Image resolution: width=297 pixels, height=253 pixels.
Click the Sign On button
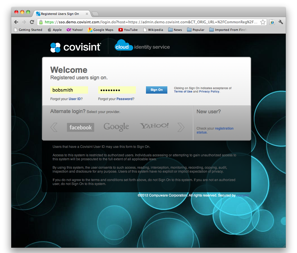click(156, 90)
